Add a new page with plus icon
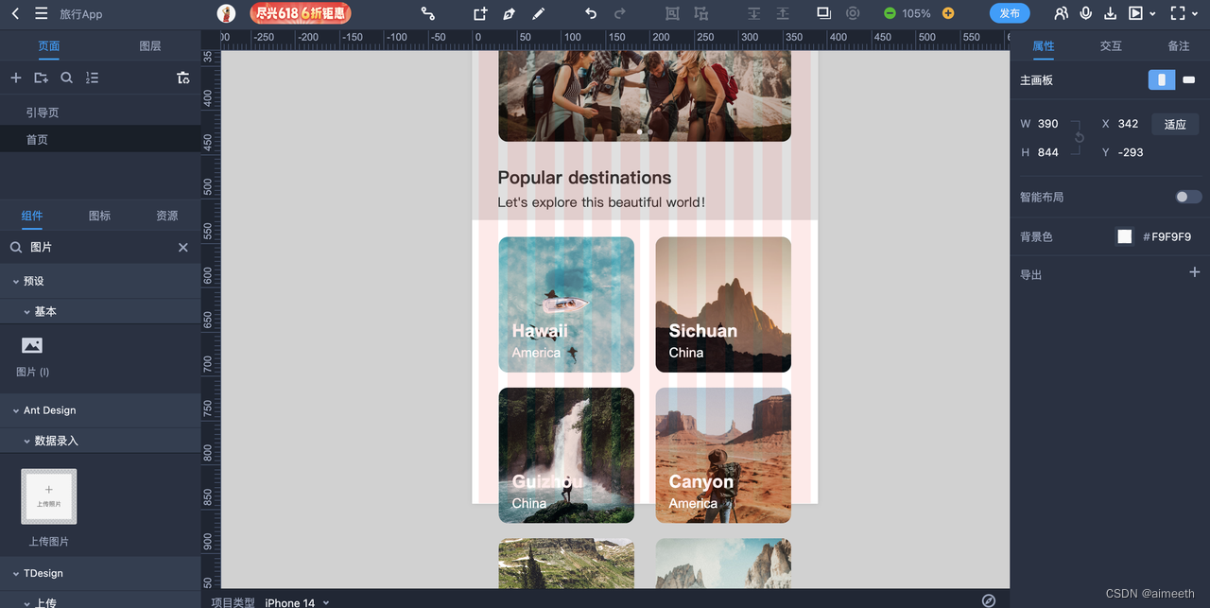This screenshot has width=1210, height=608. (15, 78)
